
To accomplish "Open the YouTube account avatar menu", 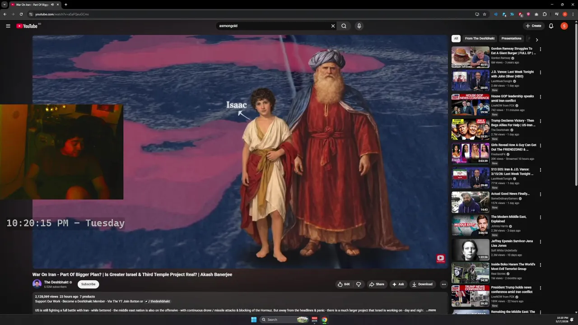I will pos(564,26).
